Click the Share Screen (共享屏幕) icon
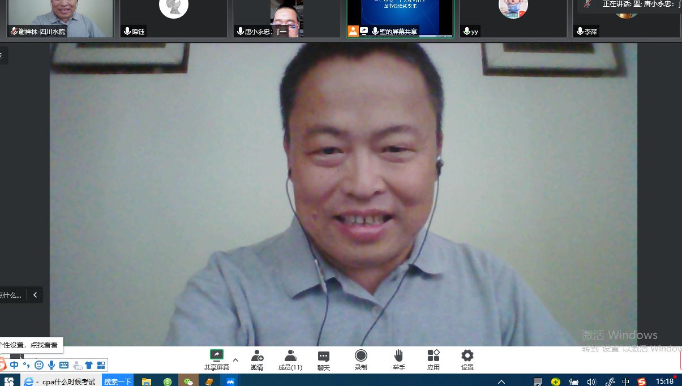Viewport: 682px width, 386px height. pos(216,355)
